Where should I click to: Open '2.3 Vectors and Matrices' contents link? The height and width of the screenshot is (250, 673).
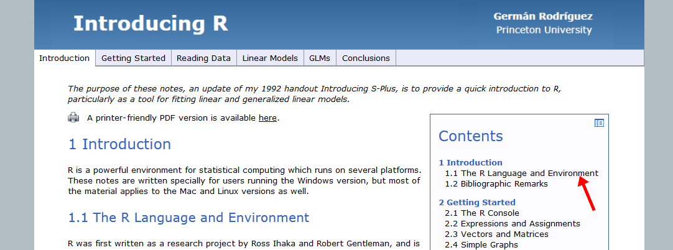coord(496,234)
